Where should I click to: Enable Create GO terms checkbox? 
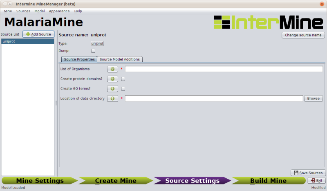(x=123, y=89)
